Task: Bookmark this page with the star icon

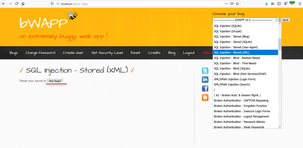Action: tap(237, 4)
